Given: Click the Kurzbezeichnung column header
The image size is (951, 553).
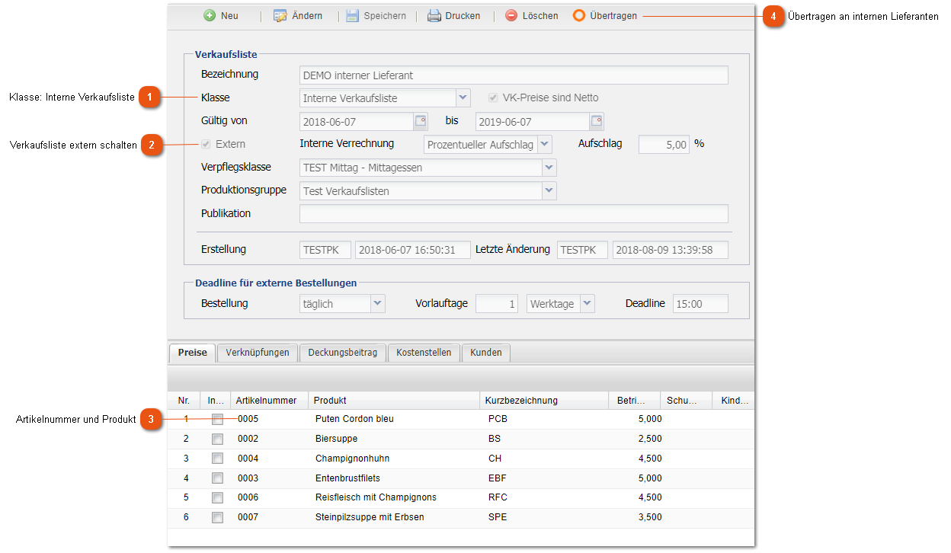Looking at the screenshot, I should (x=544, y=401).
